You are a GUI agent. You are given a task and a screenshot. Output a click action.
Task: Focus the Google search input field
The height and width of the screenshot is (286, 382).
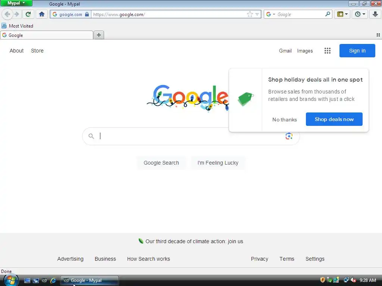click(191, 136)
